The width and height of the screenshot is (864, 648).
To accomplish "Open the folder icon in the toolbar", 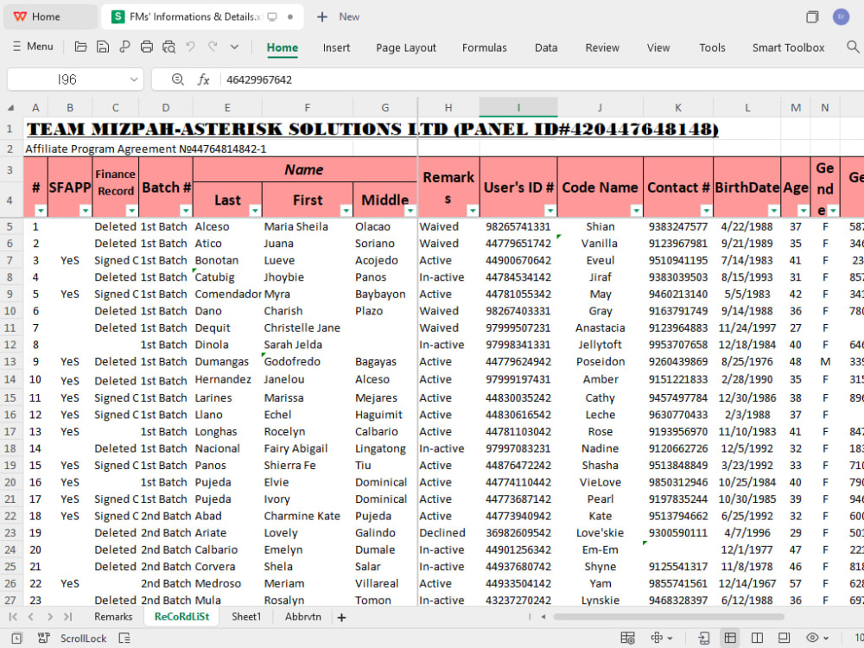I will (x=80, y=47).
